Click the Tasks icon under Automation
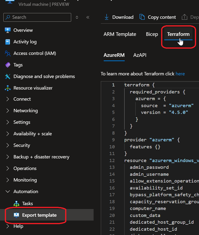This screenshot has height=235, width=199. tap(17, 203)
